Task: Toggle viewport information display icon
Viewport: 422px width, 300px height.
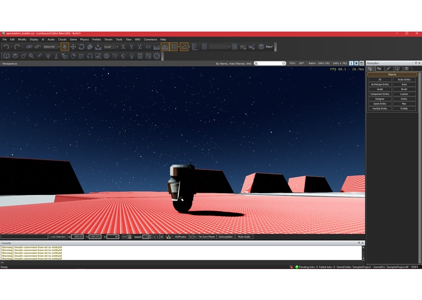Action: pos(351,63)
